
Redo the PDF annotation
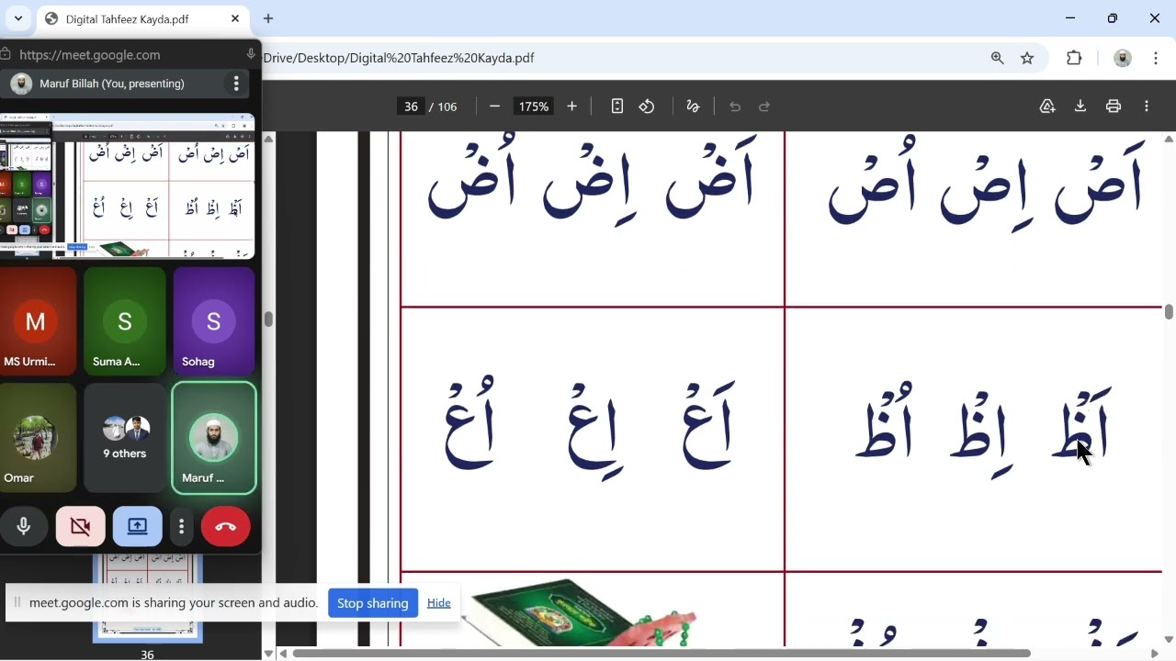pos(764,106)
